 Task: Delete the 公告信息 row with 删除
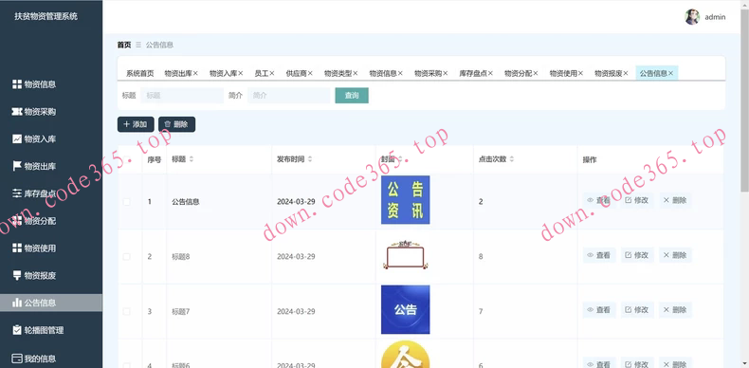pos(675,200)
